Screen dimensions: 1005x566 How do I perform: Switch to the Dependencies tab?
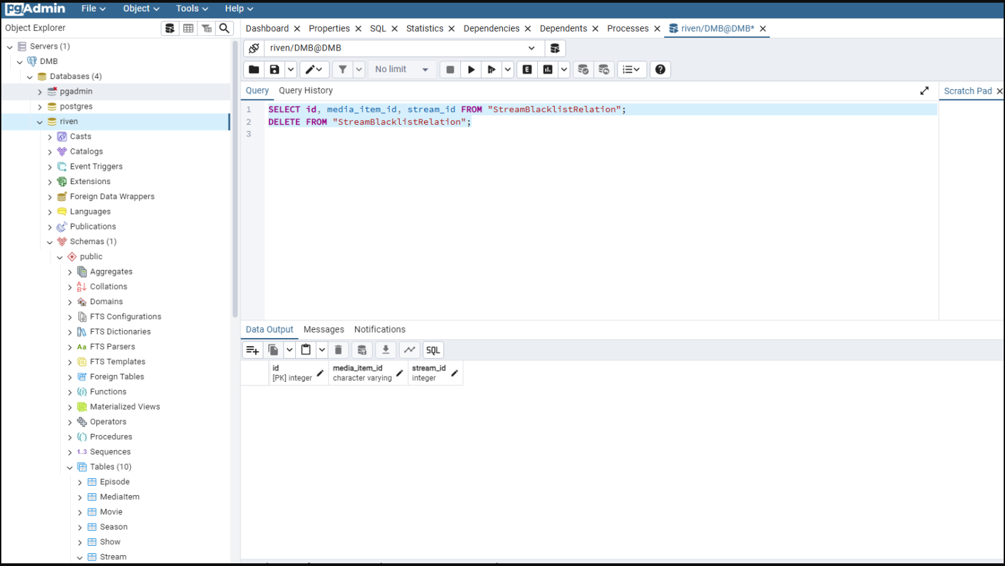pyautogui.click(x=491, y=28)
